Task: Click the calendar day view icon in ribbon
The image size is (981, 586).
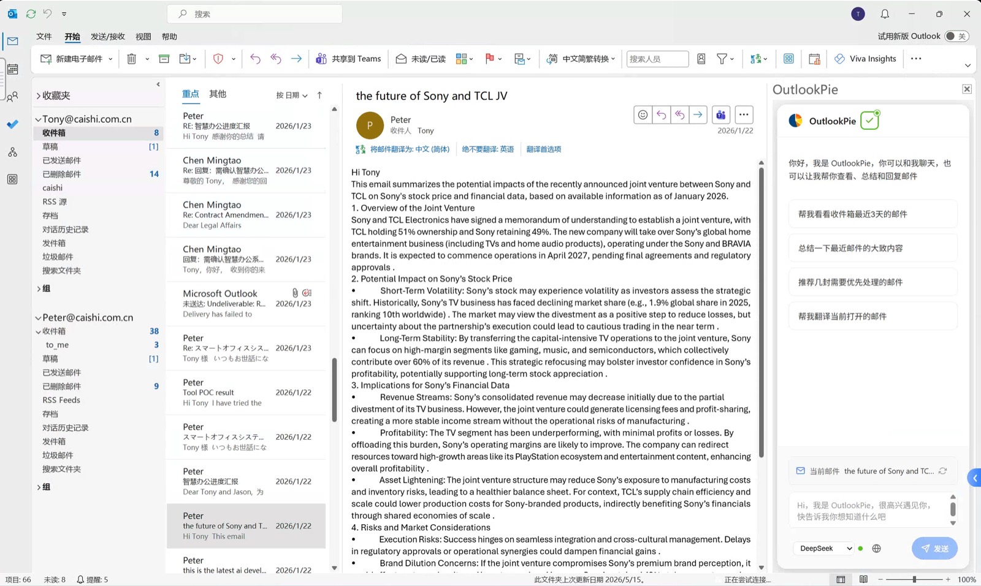Action: 814,59
